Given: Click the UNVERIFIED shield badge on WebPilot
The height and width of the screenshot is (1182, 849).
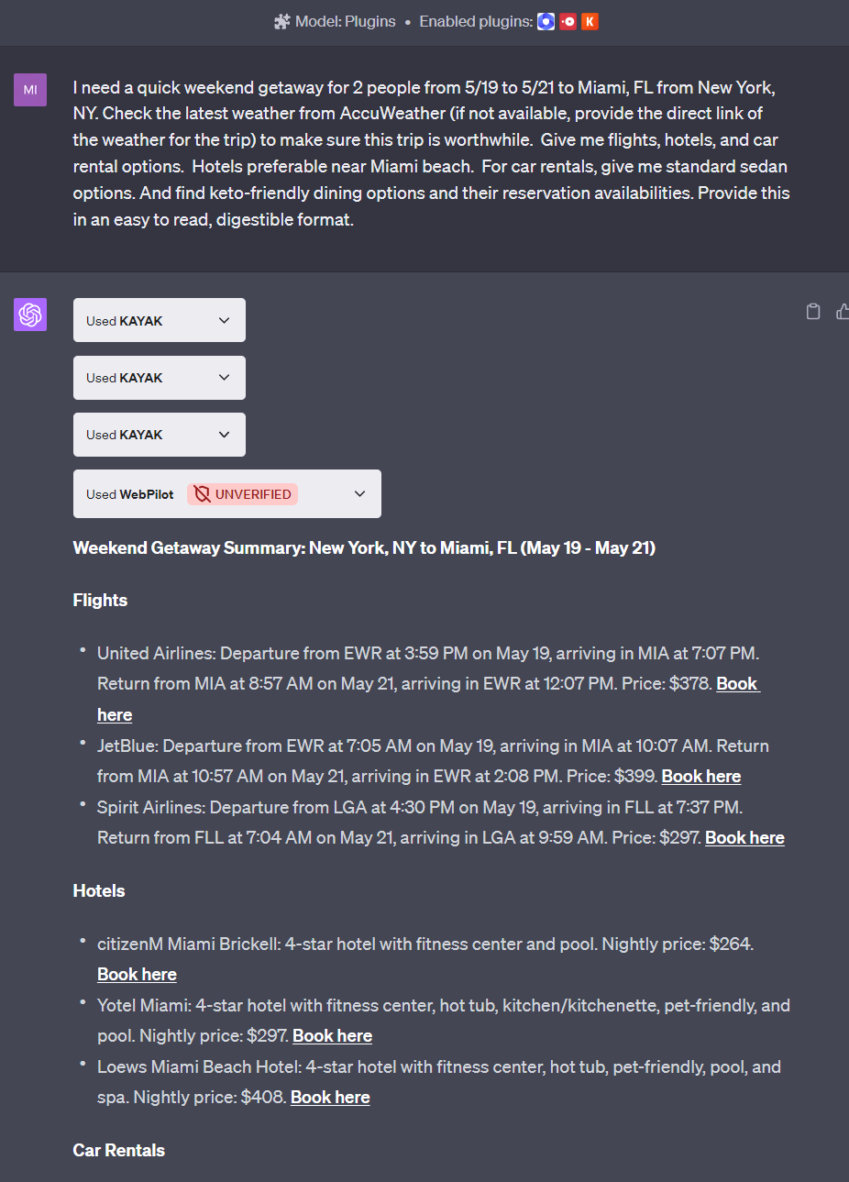Looking at the screenshot, I should (242, 494).
